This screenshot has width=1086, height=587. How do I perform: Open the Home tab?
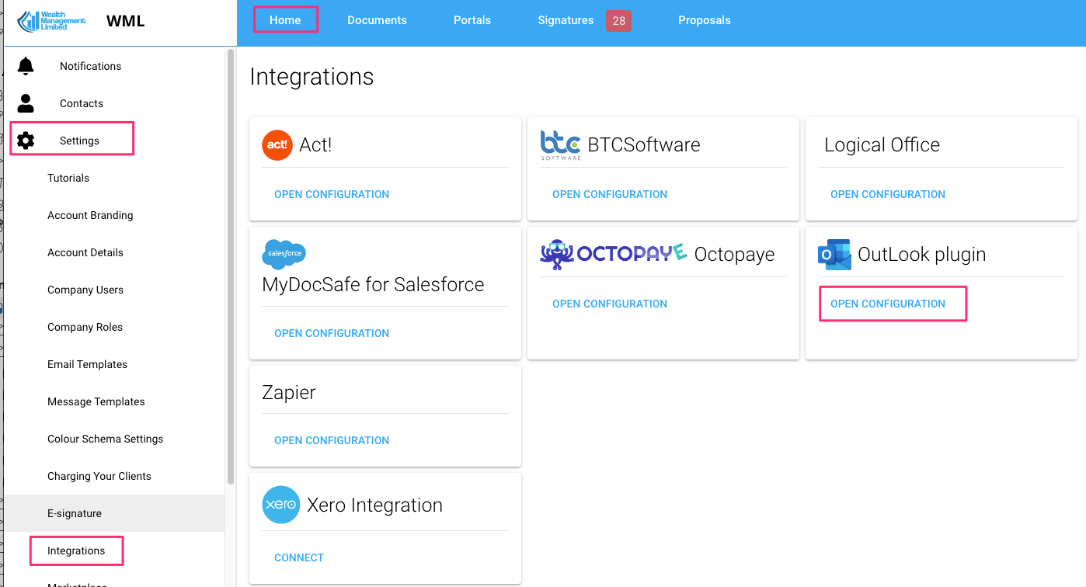(x=285, y=20)
